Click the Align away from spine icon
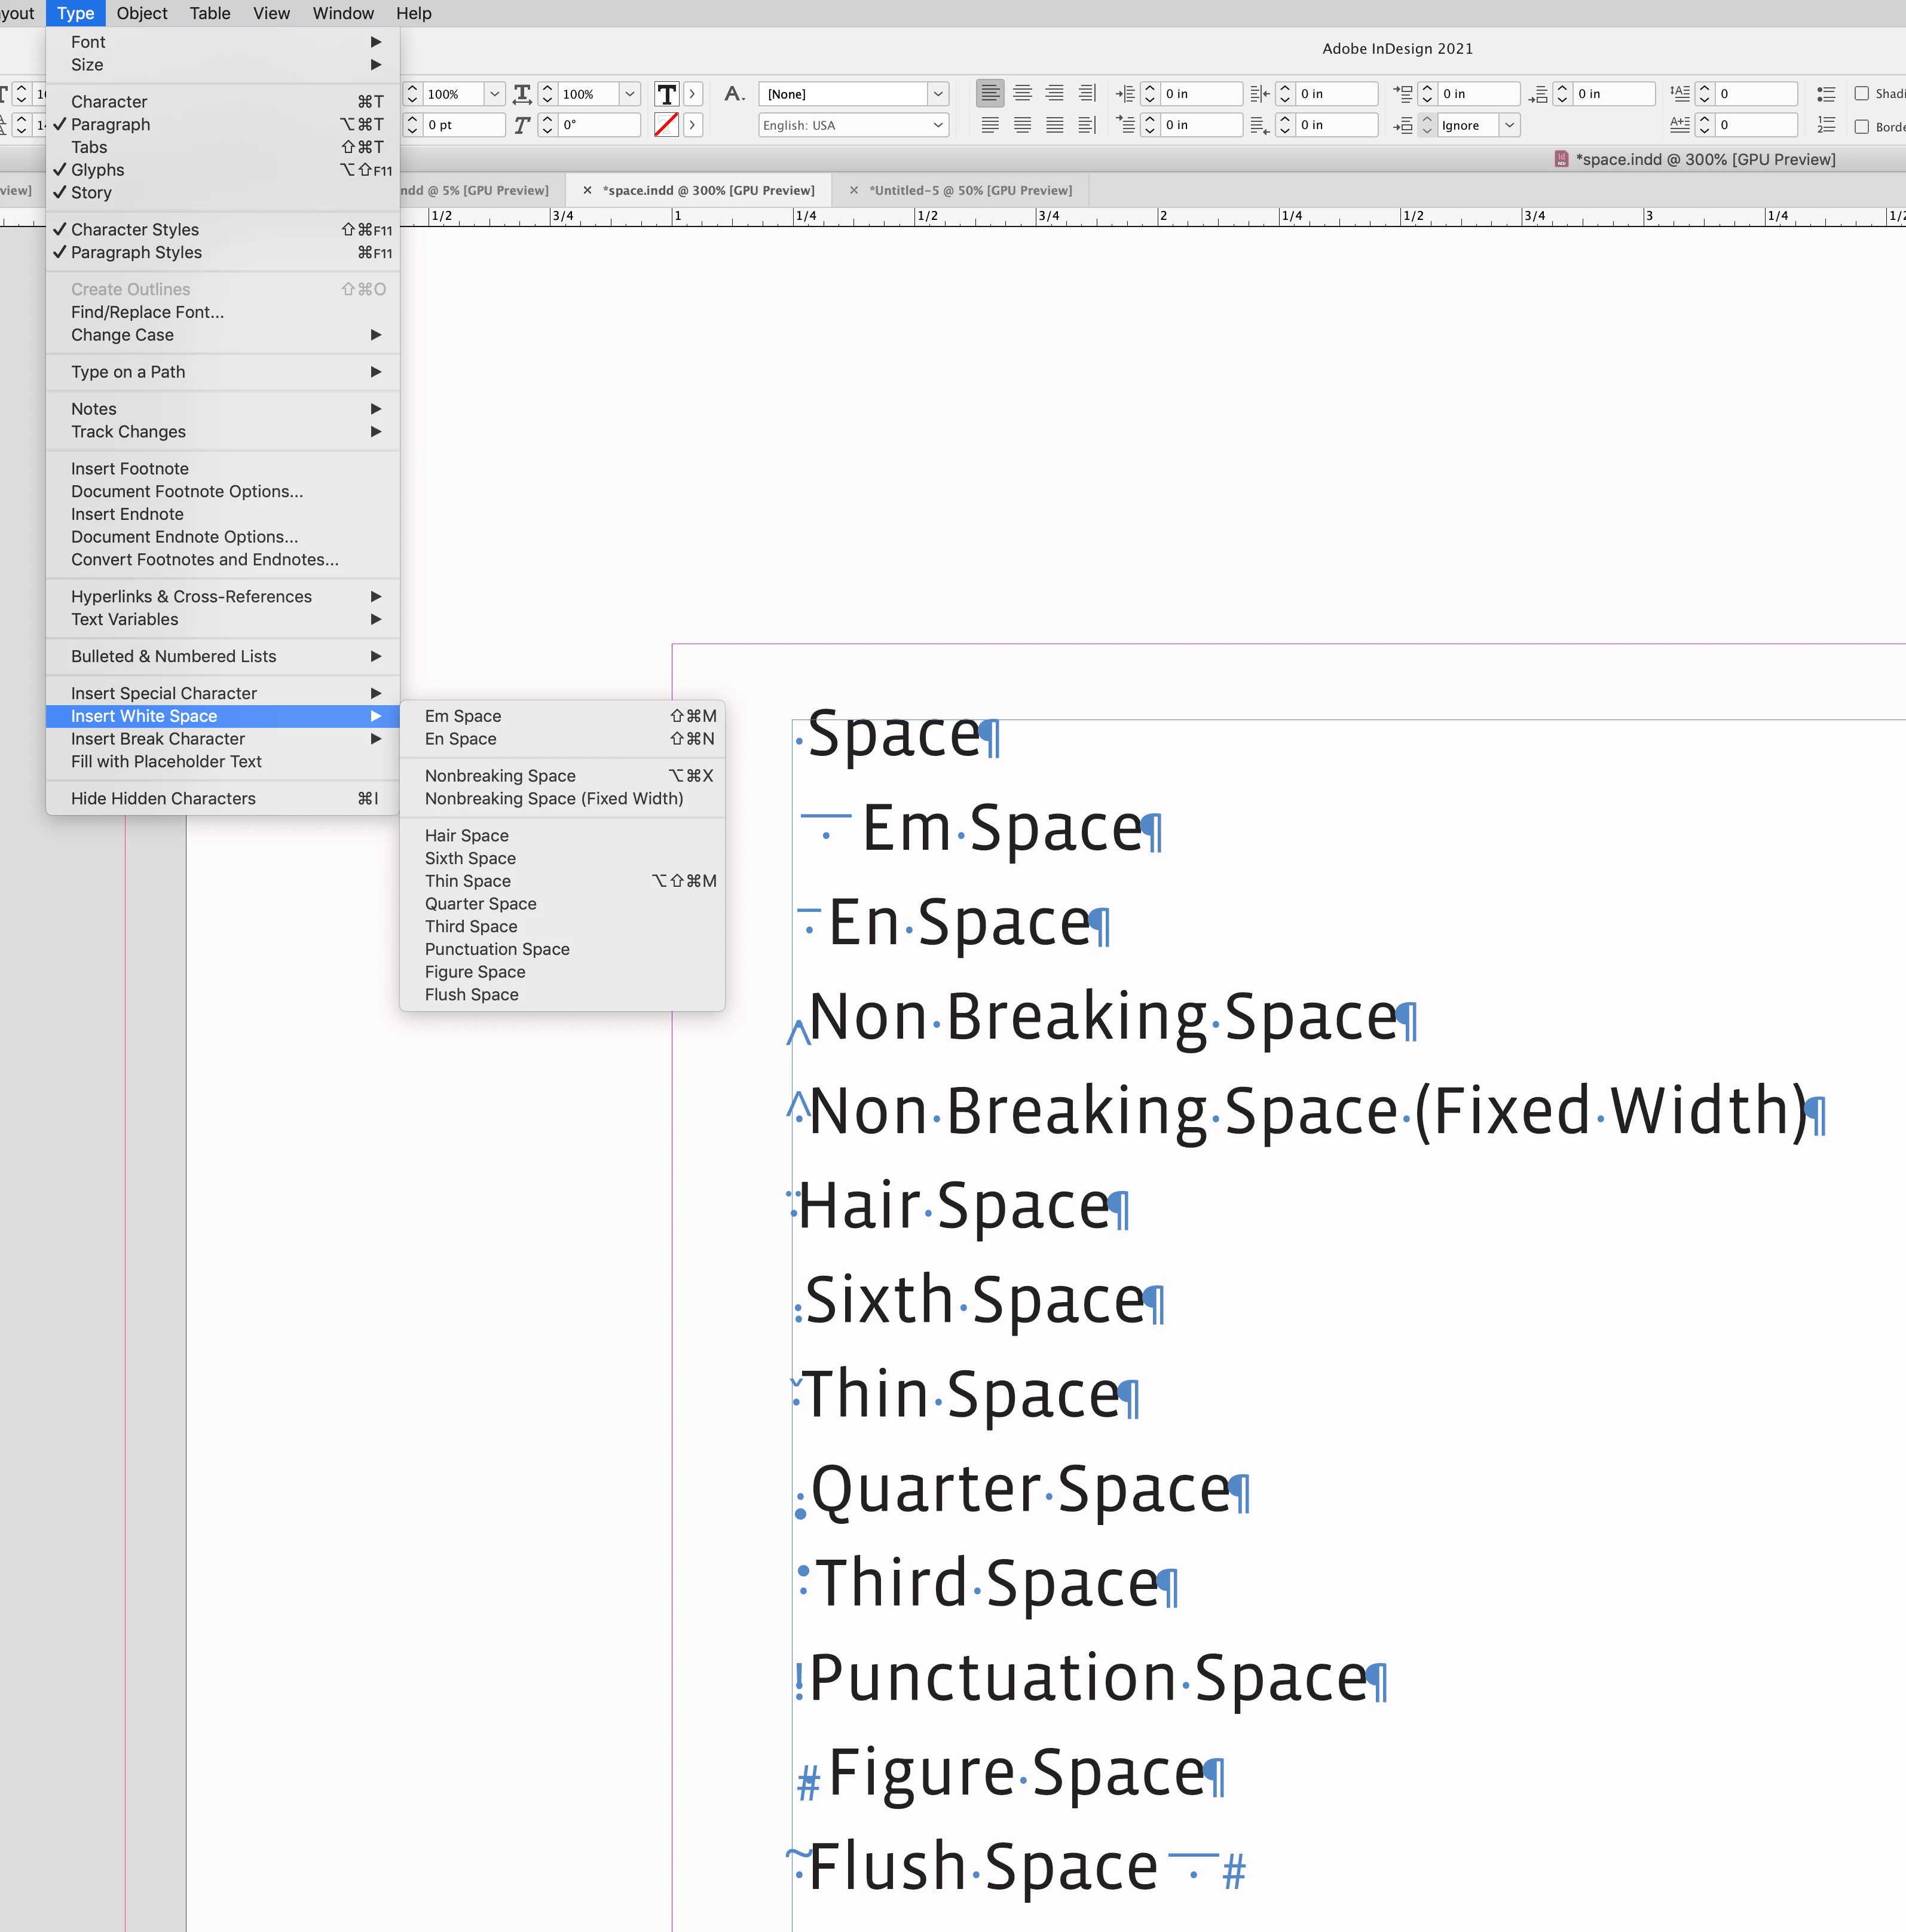The height and width of the screenshot is (1932, 1906). point(1087,125)
